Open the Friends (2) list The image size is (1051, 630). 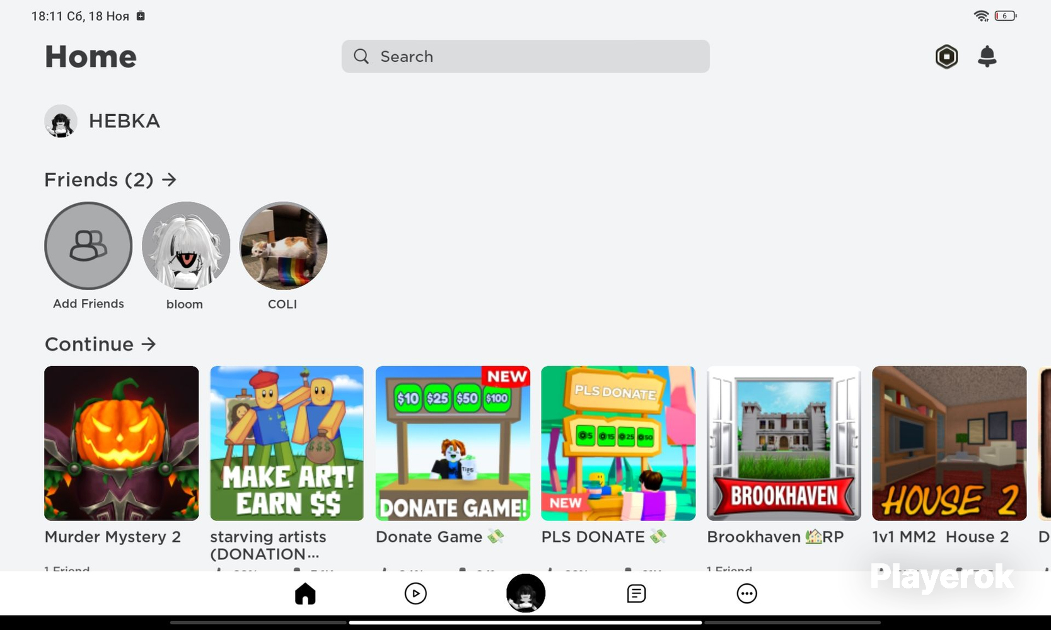point(110,180)
